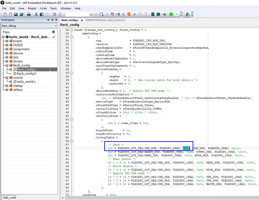The height and width of the screenshot is (200, 259).
Task: Click the Paste toolbar icon
Action: point(47,14)
